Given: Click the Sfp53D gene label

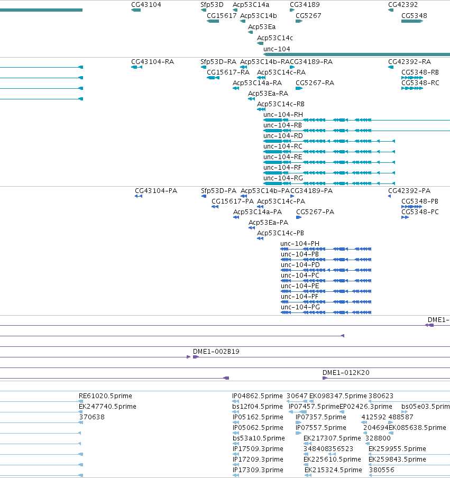Looking at the screenshot, I should 212,5.
